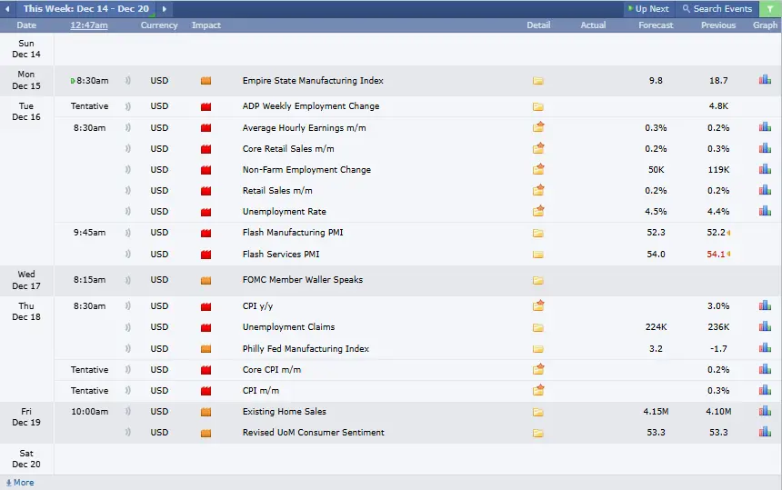
Task: Click orange impact icon for Empire State Manufacturing Index
Action: pos(206,81)
